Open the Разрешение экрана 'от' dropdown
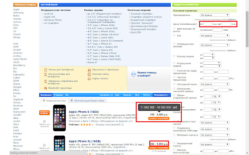 point(212,63)
